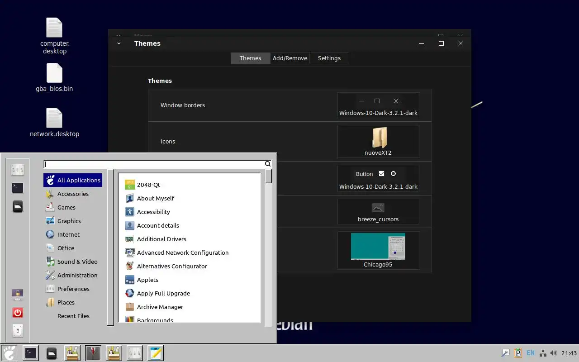579x362 pixels.
Task: Click the category list scrollbar
Action: point(110,247)
